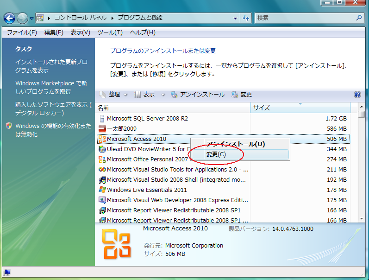Select 一太郎2009 in the program list
369x280 pixels.
click(x=223, y=129)
